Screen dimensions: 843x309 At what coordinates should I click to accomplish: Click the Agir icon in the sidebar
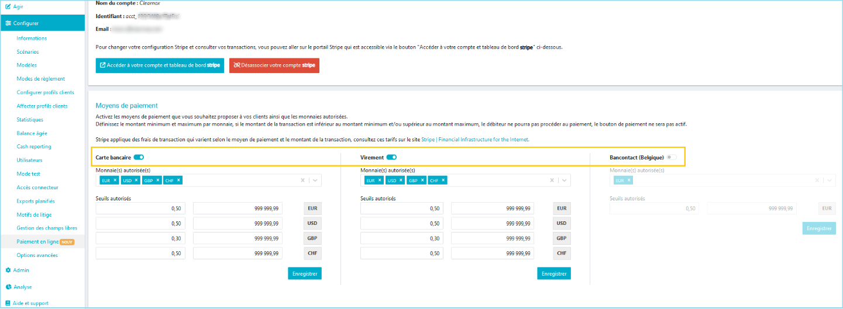tap(8, 6)
